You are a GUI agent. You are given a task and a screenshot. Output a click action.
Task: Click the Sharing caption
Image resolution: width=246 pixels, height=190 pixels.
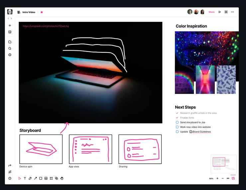[123, 166]
